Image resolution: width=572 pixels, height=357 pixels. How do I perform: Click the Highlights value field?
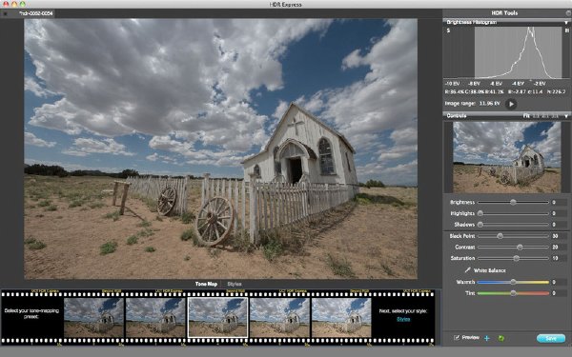[x=559, y=213]
